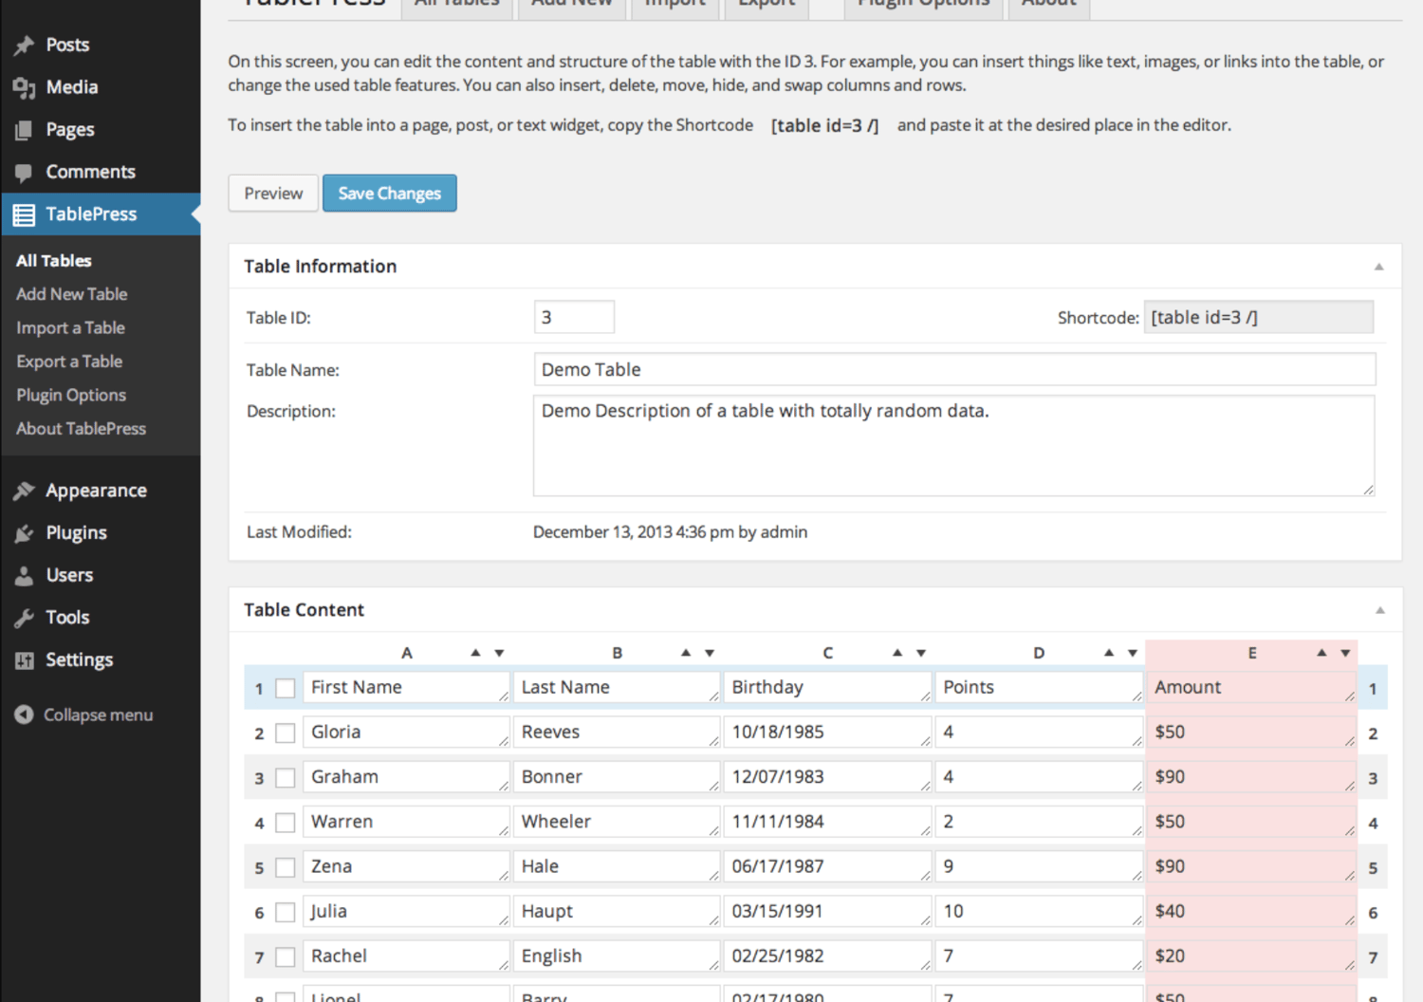The width and height of the screenshot is (1423, 1002).
Task: Collapse the Table Information panel
Action: (x=1378, y=267)
